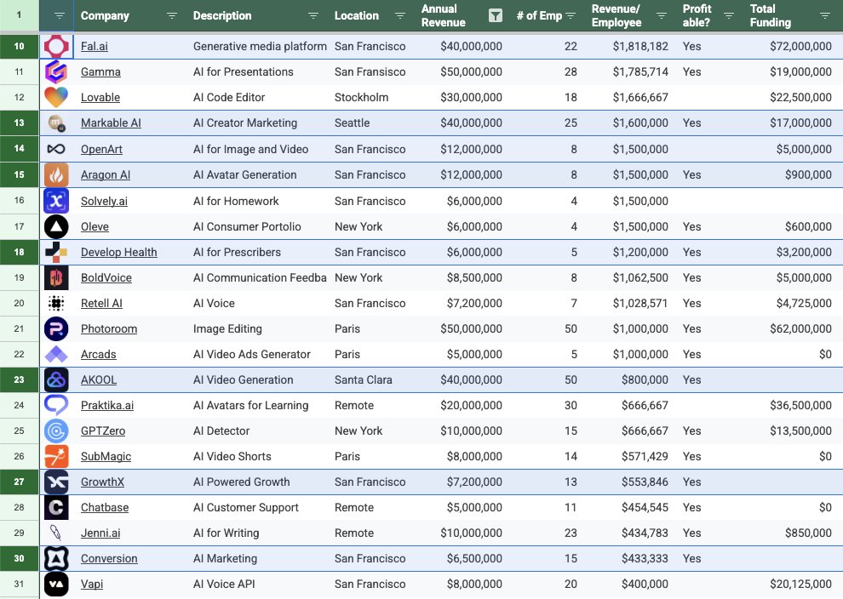The image size is (843, 599).
Task: Open the Location column filter dropdown
Action: click(x=400, y=15)
